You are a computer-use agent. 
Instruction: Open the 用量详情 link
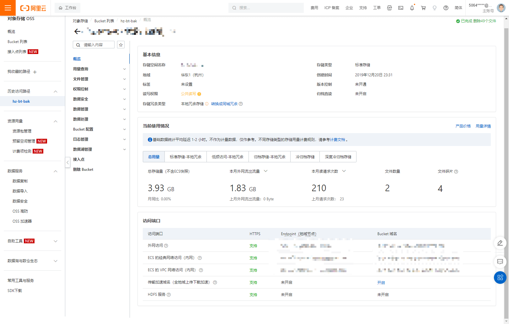pos(483,126)
